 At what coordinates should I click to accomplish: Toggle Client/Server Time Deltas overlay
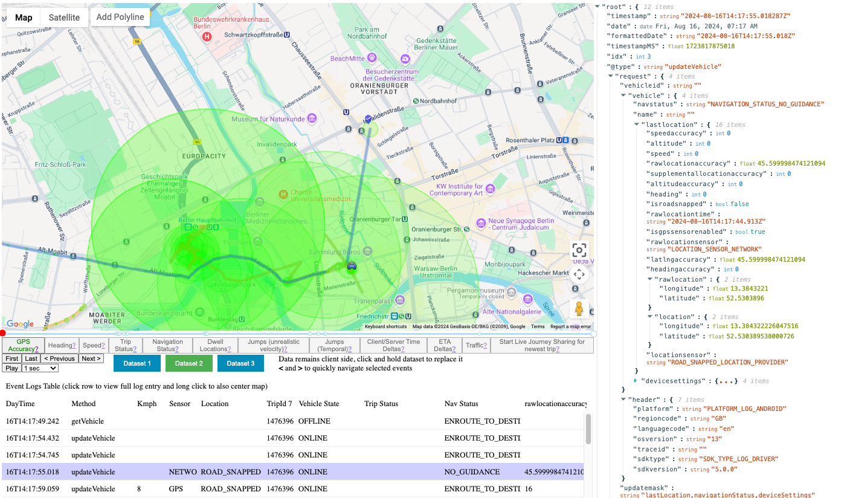(x=393, y=345)
